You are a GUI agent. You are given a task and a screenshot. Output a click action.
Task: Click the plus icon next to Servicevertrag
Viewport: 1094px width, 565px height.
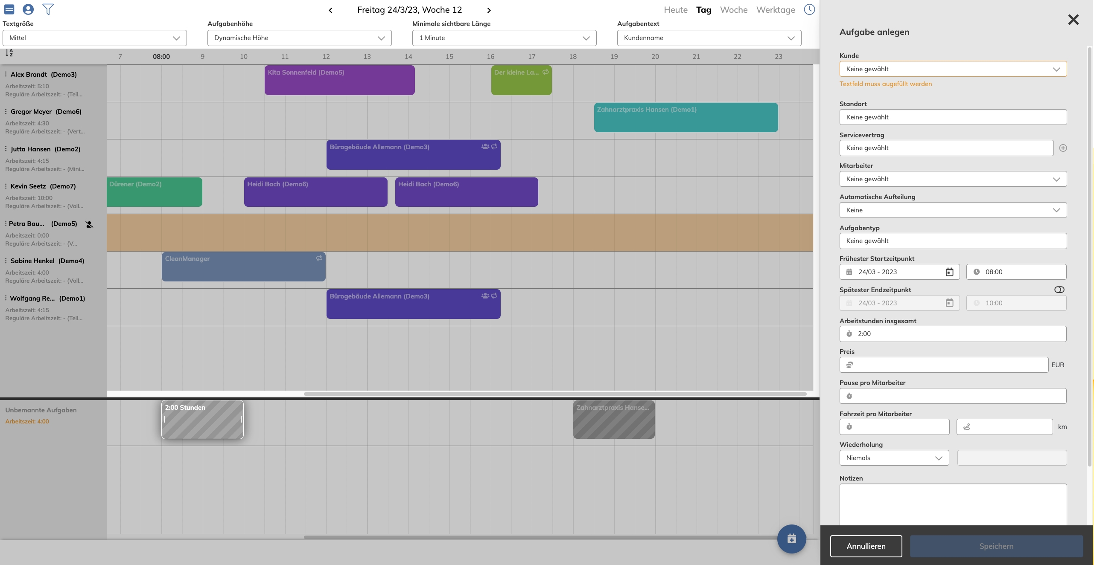click(1063, 148)
